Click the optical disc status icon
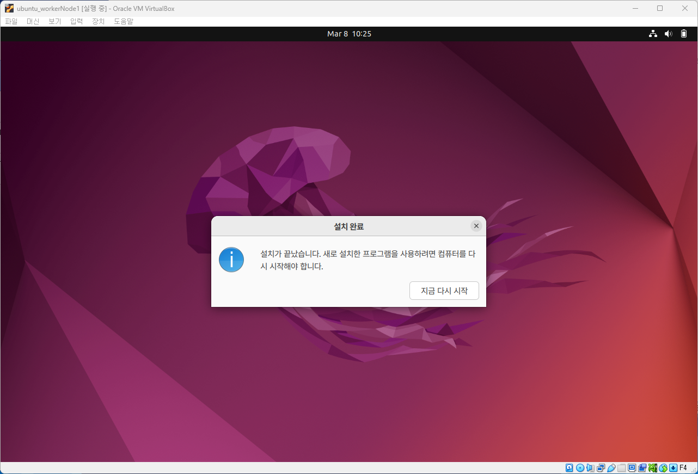Image resolution: width=698 pixels, height=474 pixels. pos(580,467)
